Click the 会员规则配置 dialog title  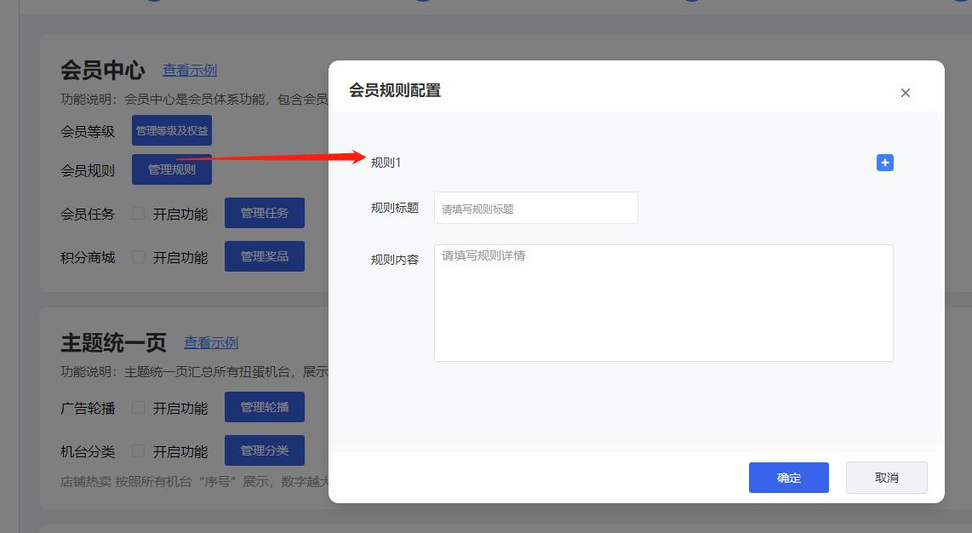pyautogui.click(x=395, y=90)
